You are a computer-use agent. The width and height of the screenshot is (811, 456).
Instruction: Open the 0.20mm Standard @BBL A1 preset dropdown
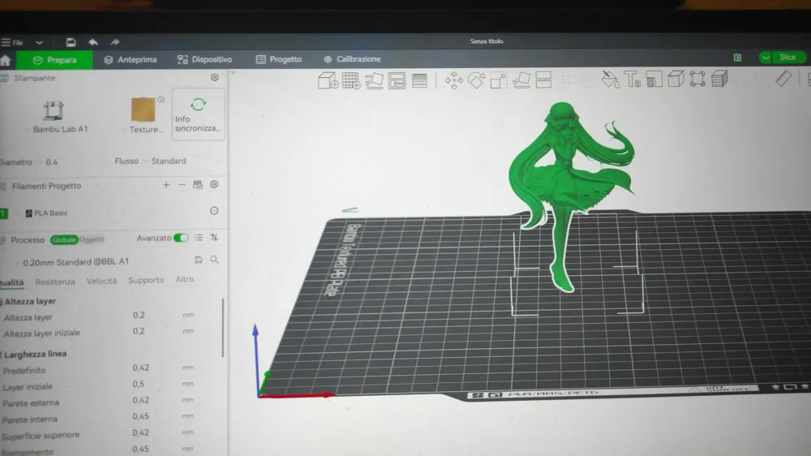pyautogui.click(x=75, y=262)
